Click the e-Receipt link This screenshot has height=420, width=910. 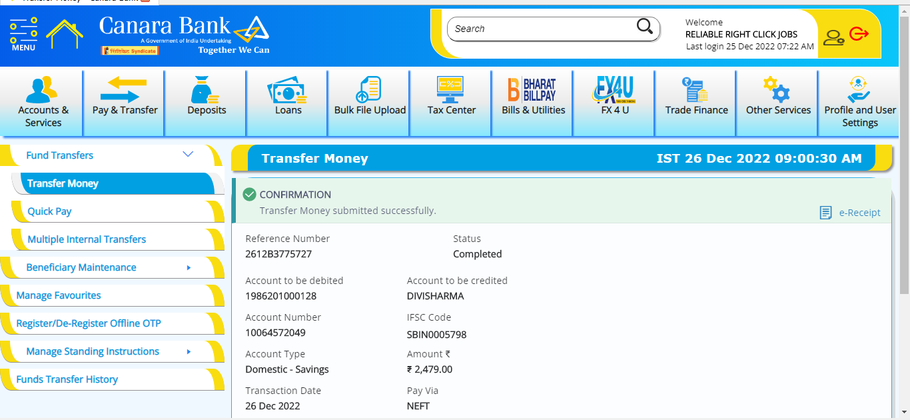(x=859, y=213)
